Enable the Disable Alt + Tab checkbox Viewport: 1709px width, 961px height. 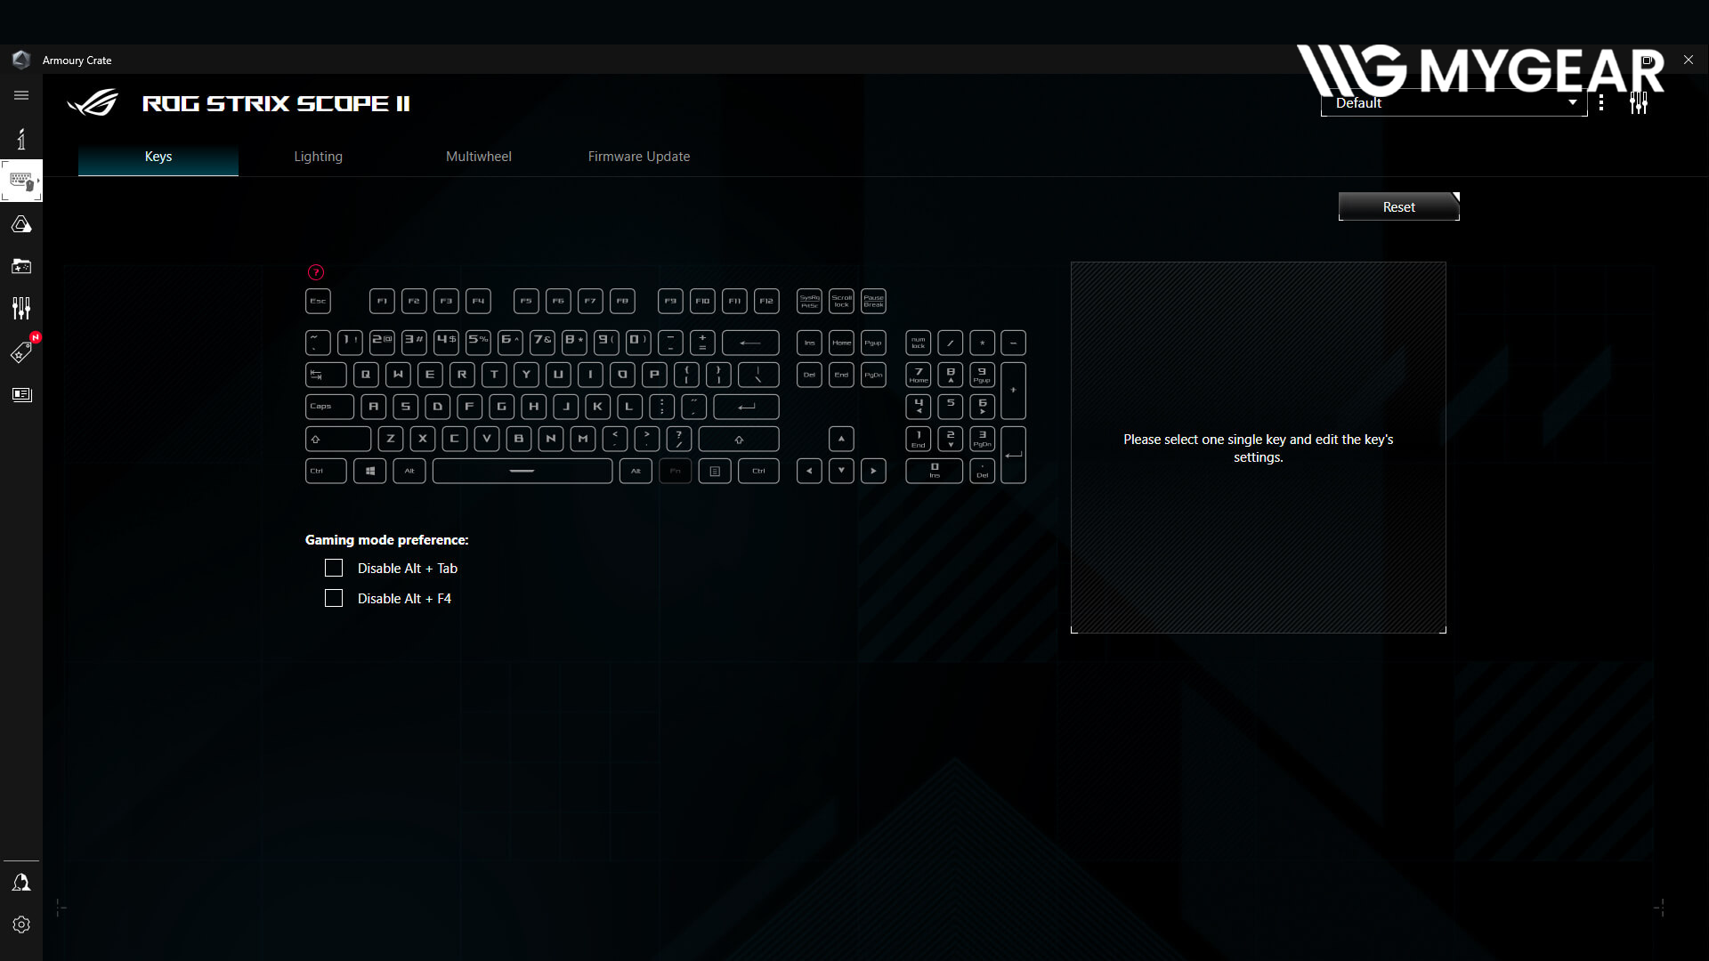click(x=334, y=568)
